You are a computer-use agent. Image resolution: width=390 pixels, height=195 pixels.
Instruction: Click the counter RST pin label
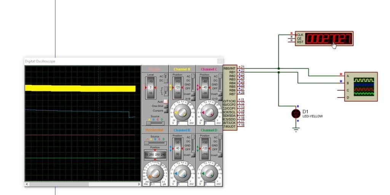(x=300, y=42)
